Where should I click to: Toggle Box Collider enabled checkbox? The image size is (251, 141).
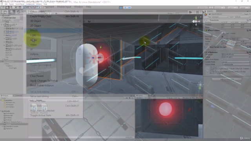coord(209,30)
